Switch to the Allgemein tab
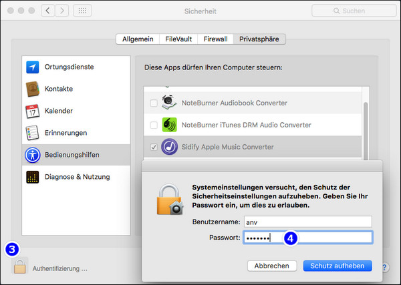Viewport: 401px width, 285px height. point(138,39)
